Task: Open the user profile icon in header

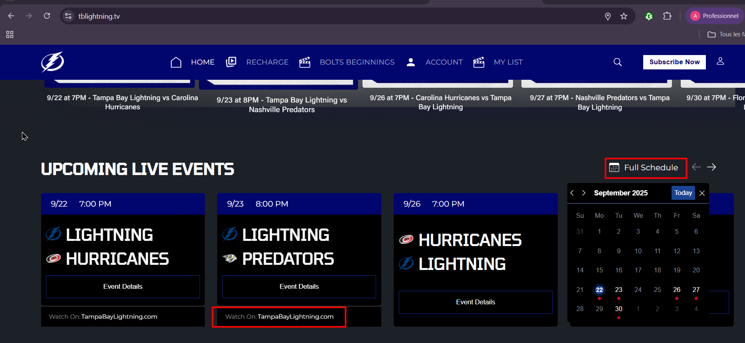Action: click(x=720, y=61)
